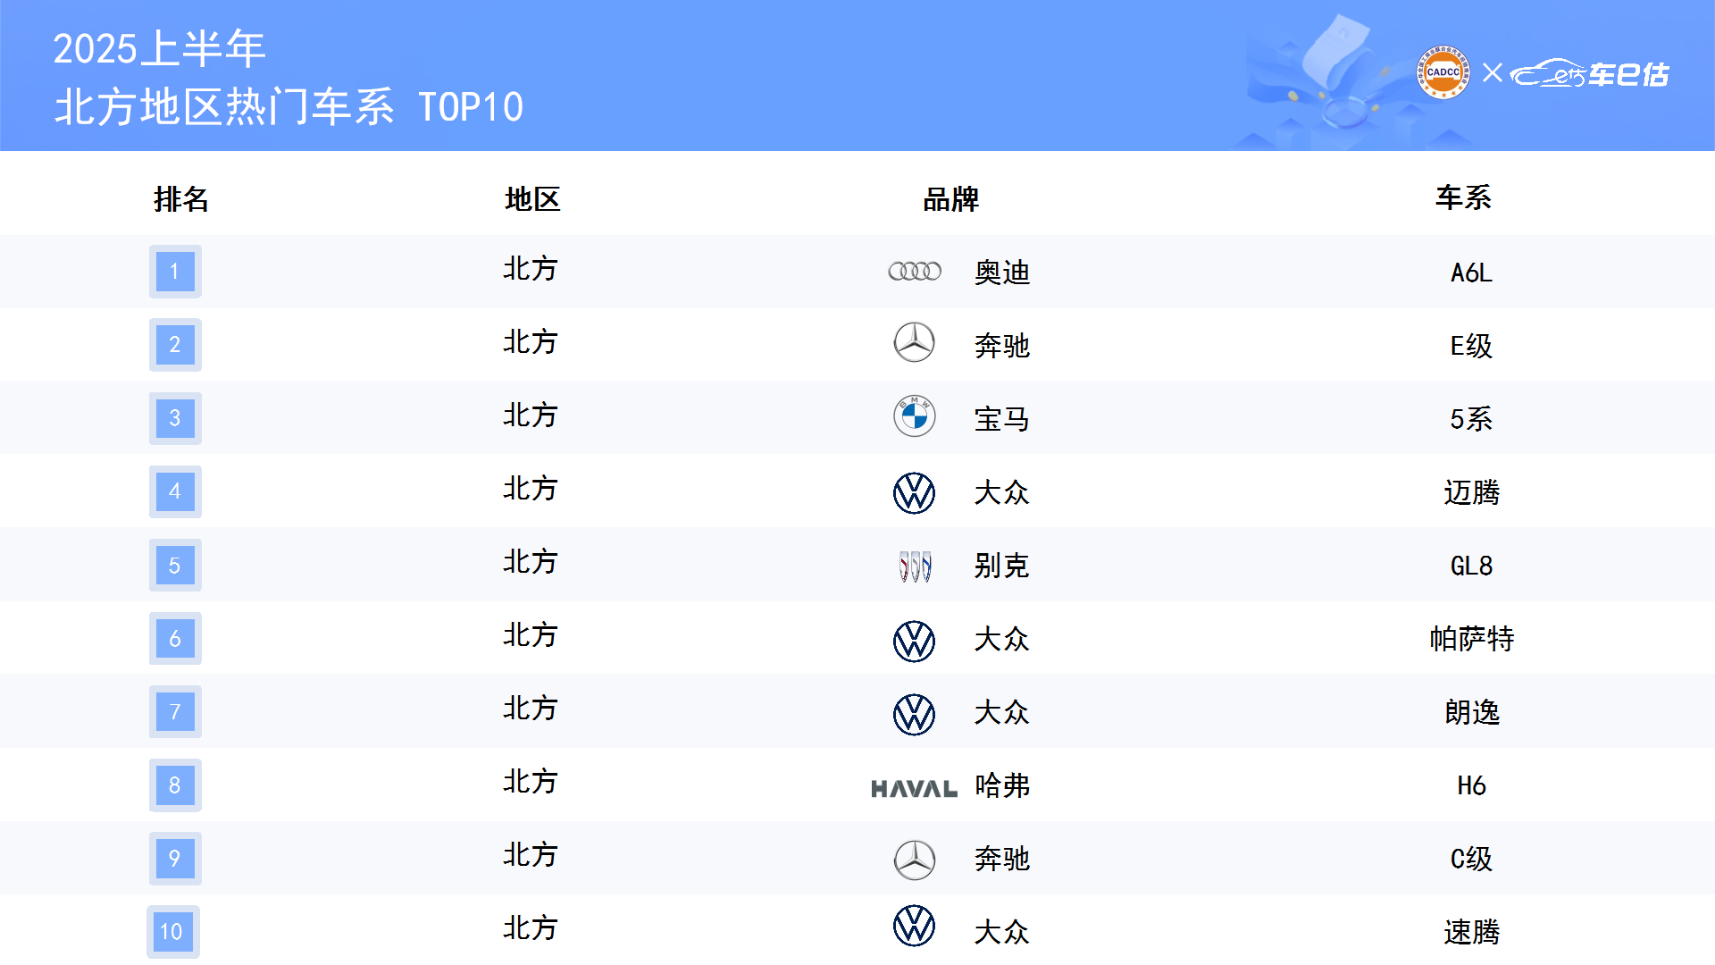Click the BMW logo in the 5系 row

click(x=915, y=416)
